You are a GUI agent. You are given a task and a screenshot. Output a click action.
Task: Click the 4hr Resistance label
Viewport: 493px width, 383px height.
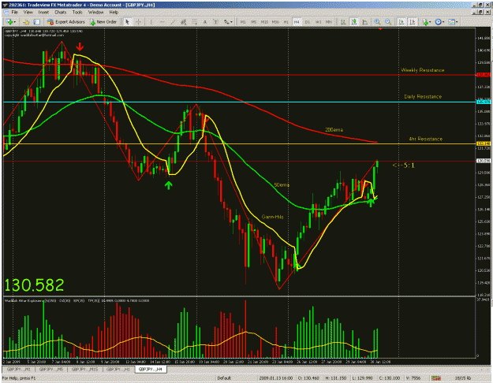pos(426,139)
